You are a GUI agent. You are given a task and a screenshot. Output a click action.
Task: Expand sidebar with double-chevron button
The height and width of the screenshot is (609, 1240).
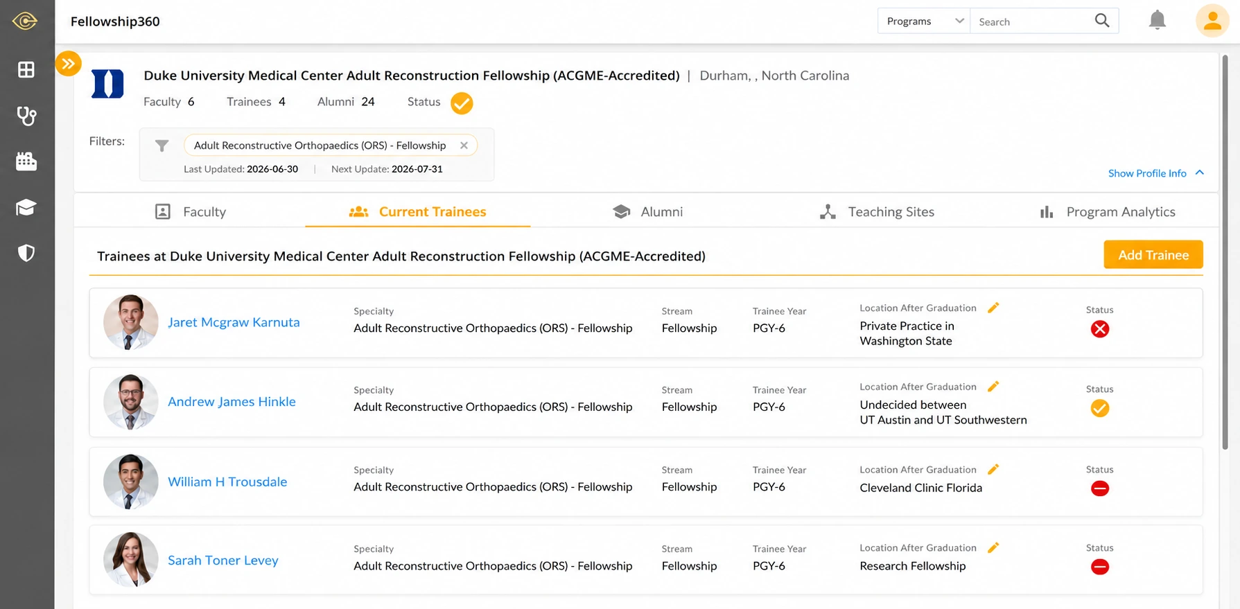pyautogui.click(x=69, y=64)
